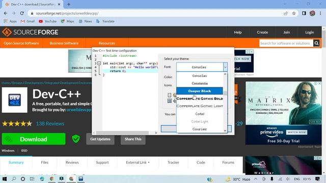The height and width of the screenshot is (183, 326).
Task: Open the 138 Reviews link
Action: coord(50,124)
